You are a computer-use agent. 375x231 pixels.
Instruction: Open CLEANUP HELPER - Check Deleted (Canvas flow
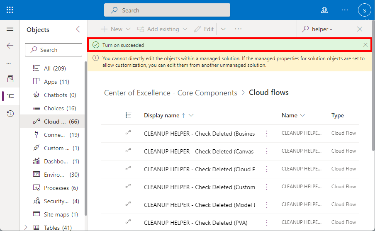[x=198, y=151]
